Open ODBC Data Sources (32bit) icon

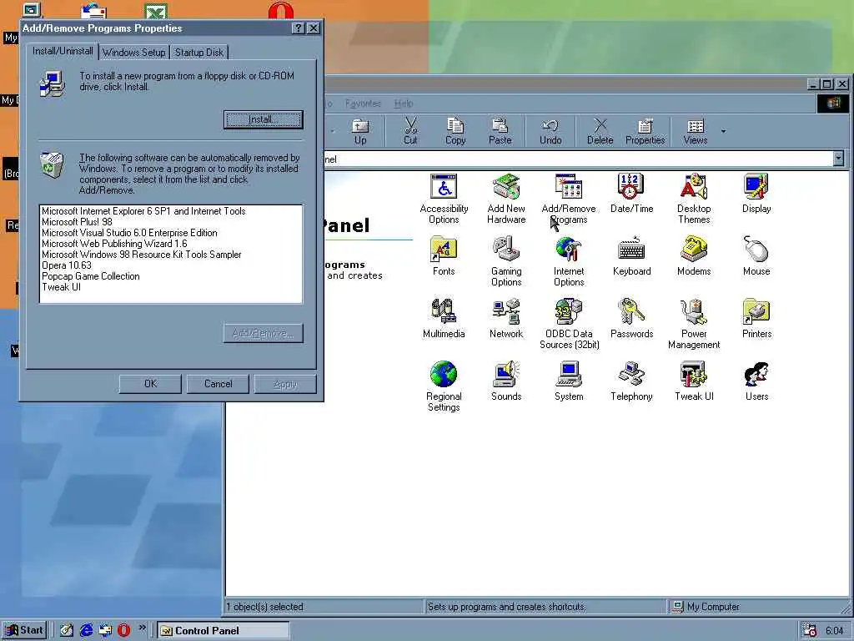pyautogui.click(x=569, y=325)
